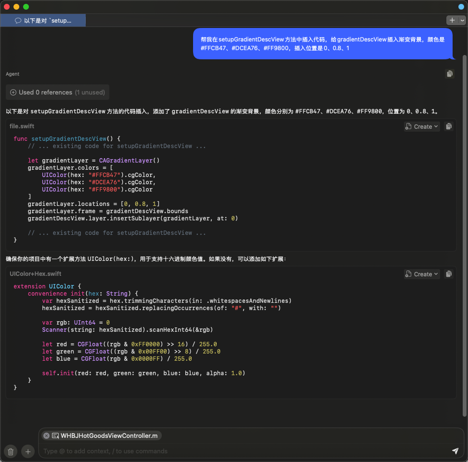Click the yellow macOS minimize button

click(x=16, y=7)
